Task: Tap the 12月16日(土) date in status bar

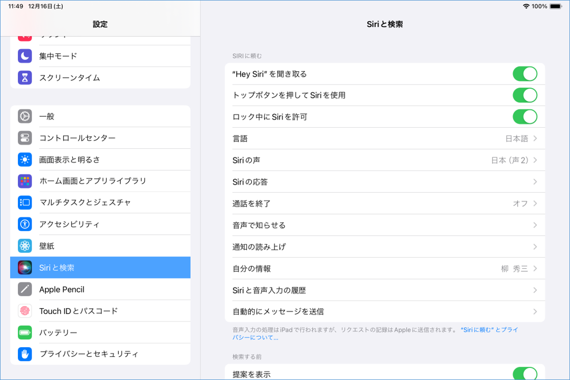Action: [46, 6]
